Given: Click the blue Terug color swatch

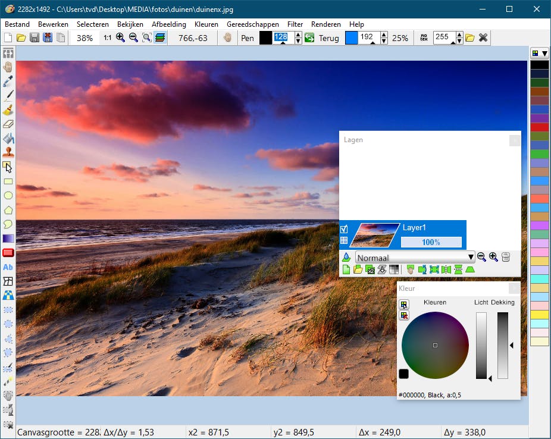Looking at the screenshot, I should click(x=352, y=37).
